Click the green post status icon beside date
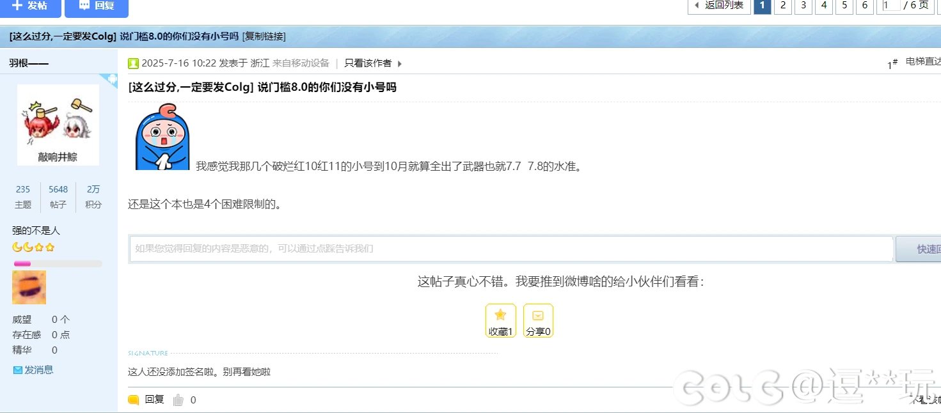 pyautogui.click(x=133, y=63)
